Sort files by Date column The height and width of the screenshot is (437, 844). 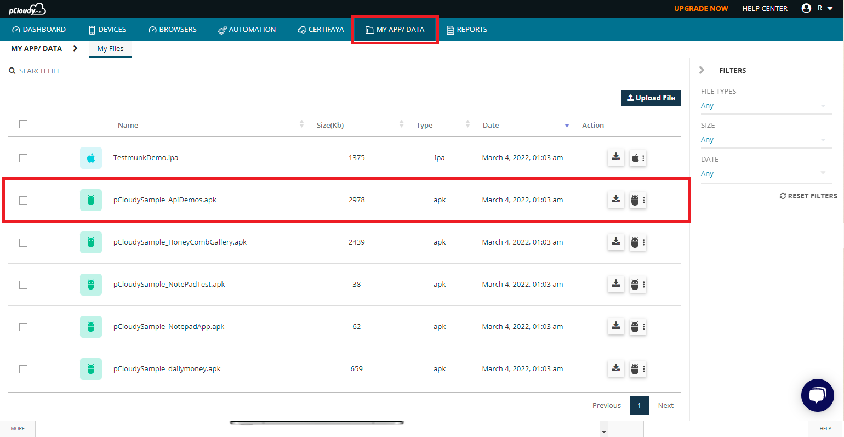[x=567, y=126]
